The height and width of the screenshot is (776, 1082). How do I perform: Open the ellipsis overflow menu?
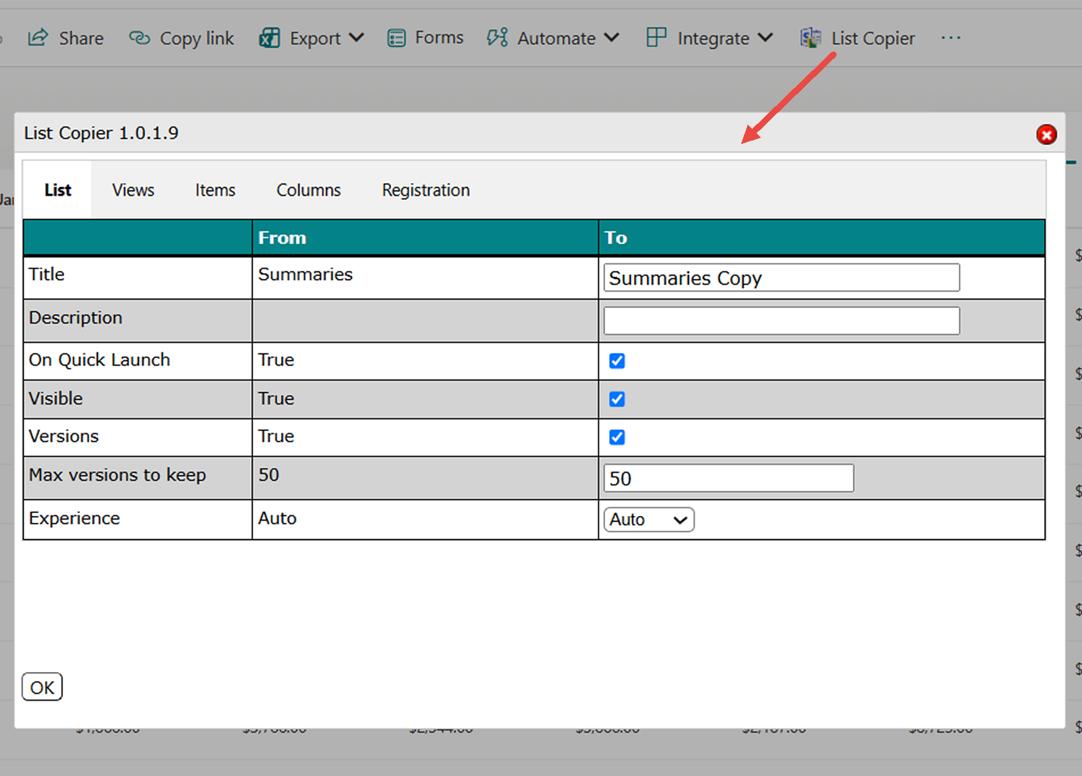pyautogui.click(x=951, y=39)
